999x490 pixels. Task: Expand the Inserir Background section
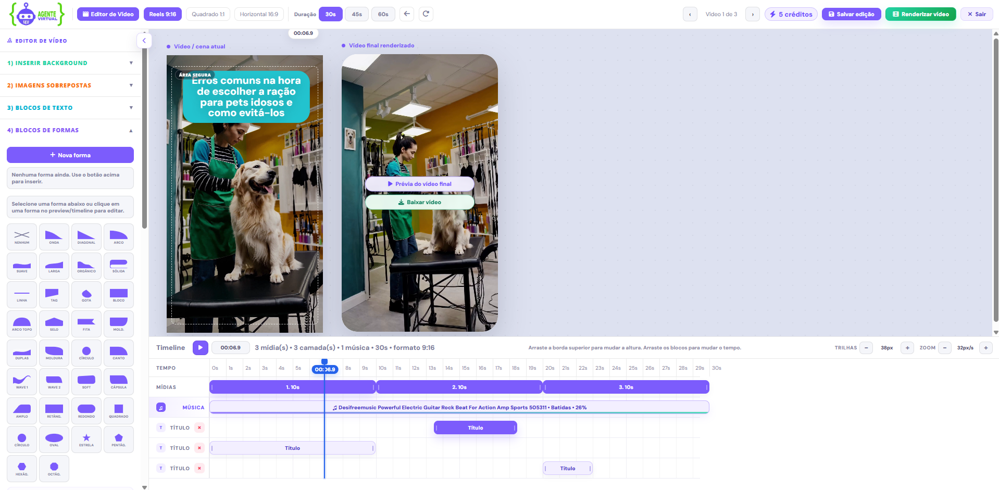70,63
